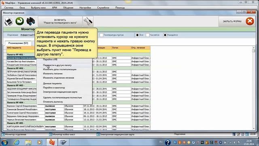The width and height of the screenshot is (259, 146).
Task: Click ВКЛЮЧИТЬ Редактор температурного листа button
Action: tap(60, 21)
